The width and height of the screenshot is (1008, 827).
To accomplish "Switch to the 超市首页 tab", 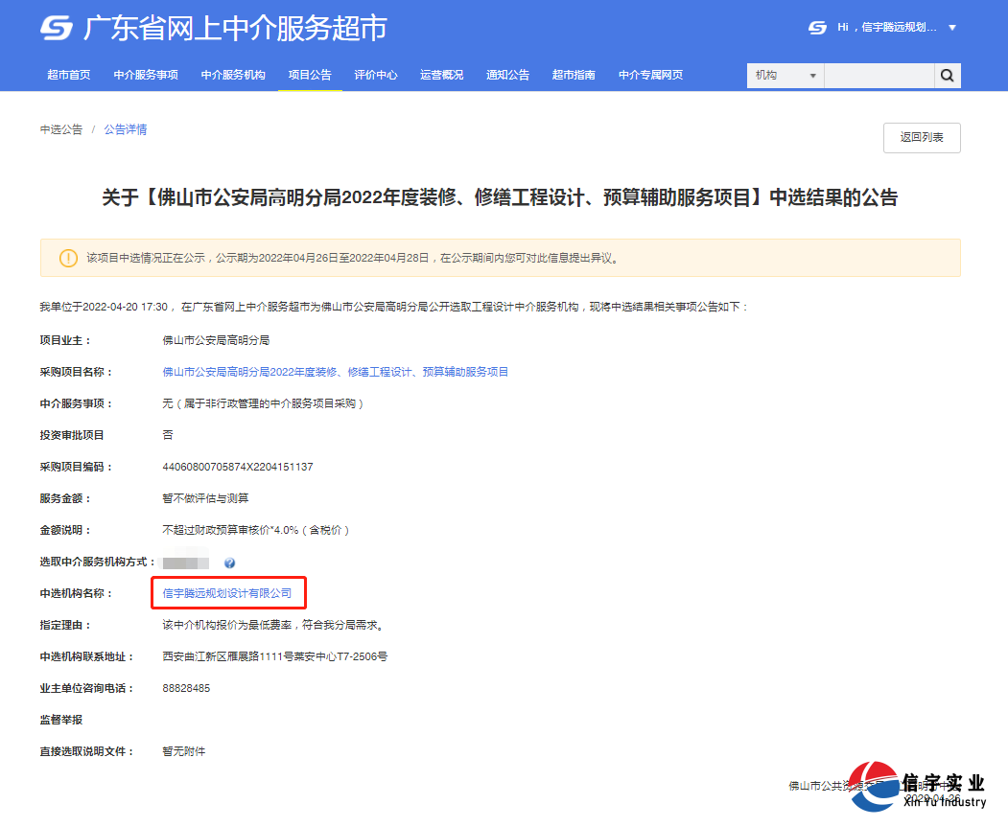I will tap(67, 74).
